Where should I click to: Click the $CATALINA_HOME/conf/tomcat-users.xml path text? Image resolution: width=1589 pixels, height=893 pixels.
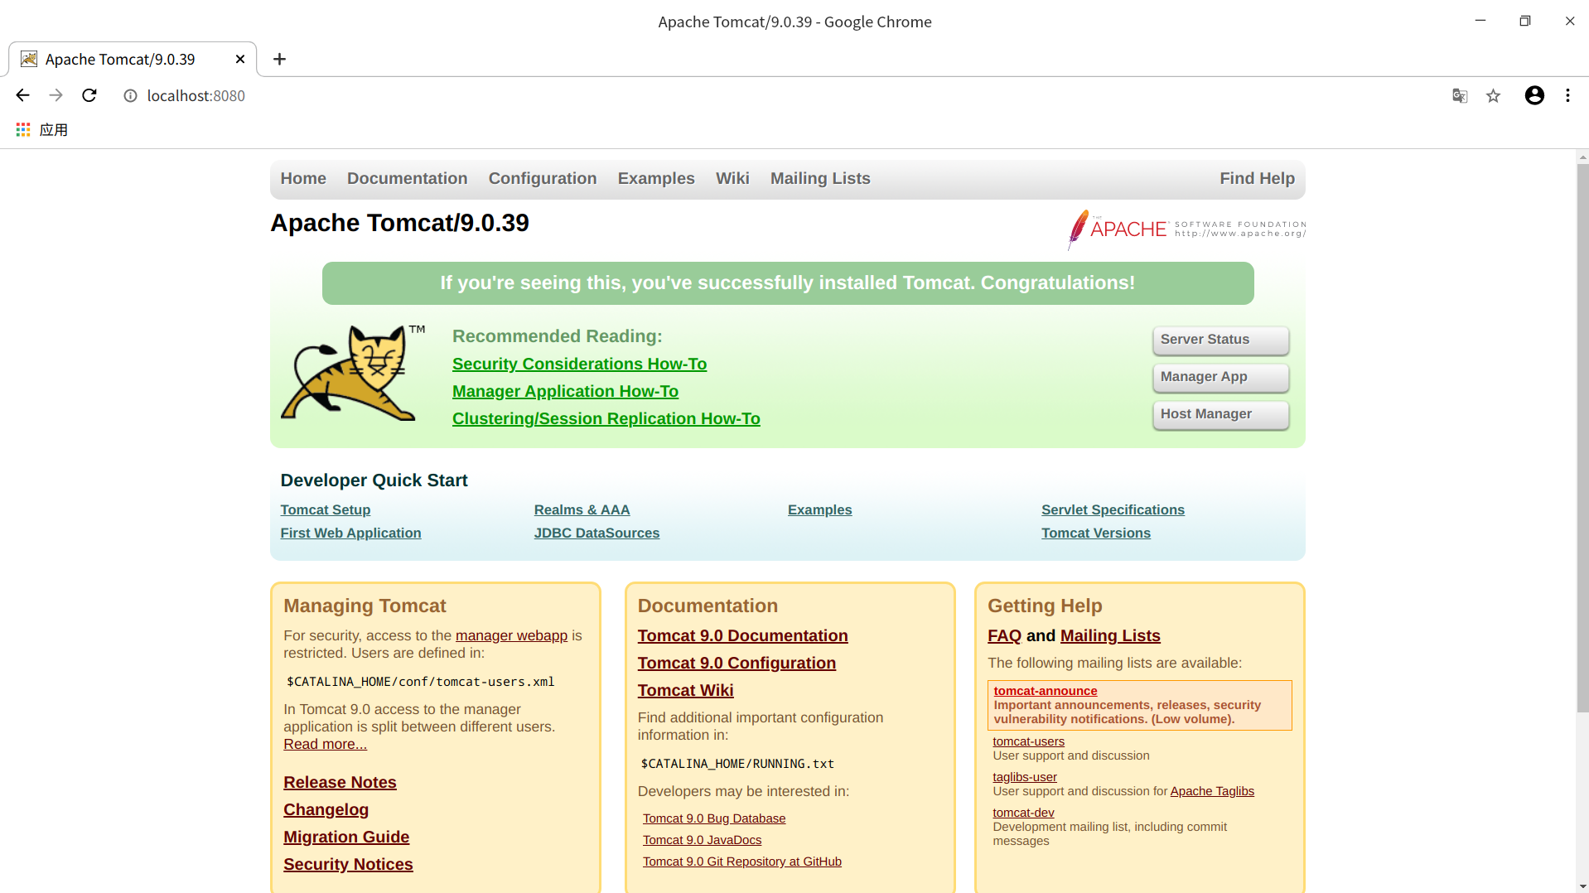pyautogui.click(x=420, y=682)
